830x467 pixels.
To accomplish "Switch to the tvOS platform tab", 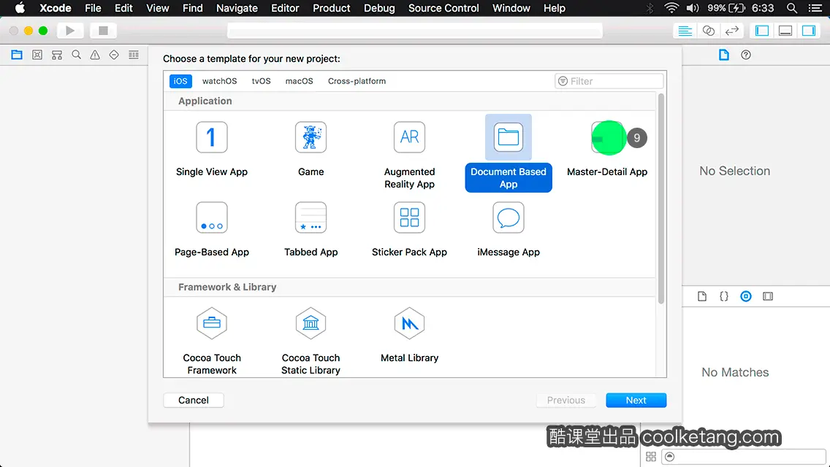I will tap(261, 81).
